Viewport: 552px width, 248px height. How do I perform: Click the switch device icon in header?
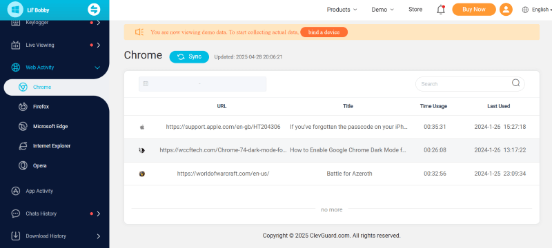click(94, 10)
